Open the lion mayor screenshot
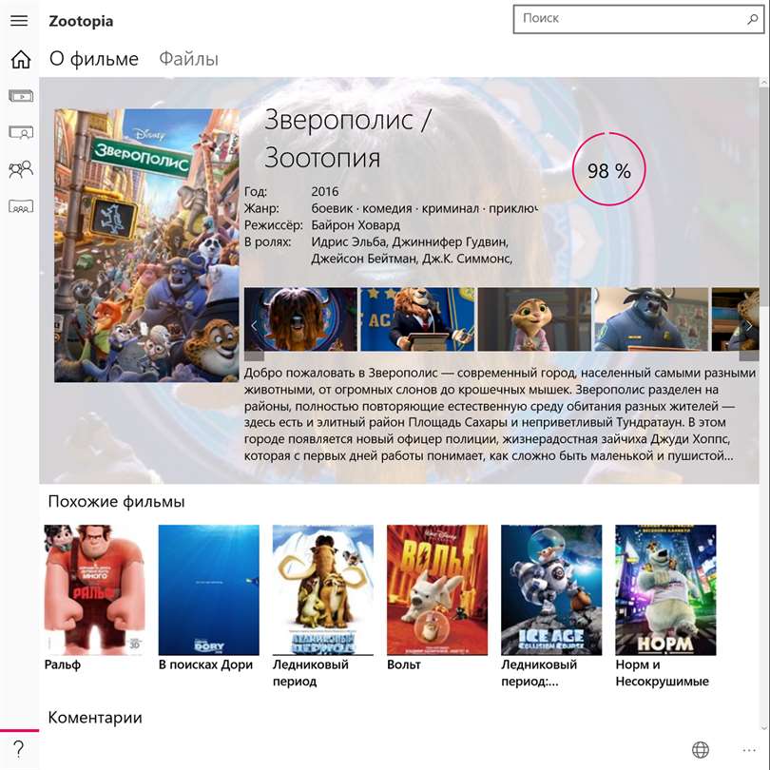 [x=418, y=319]
